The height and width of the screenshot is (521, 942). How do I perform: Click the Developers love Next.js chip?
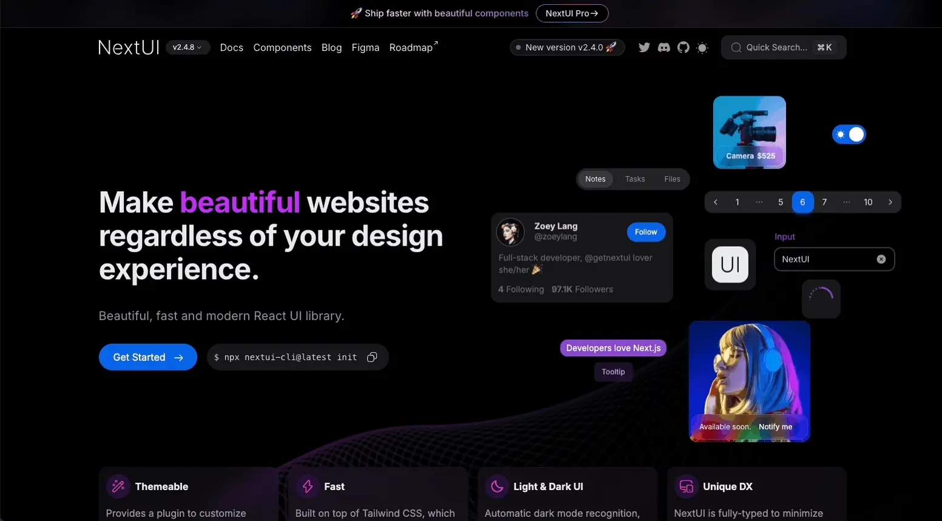point(613,348)
